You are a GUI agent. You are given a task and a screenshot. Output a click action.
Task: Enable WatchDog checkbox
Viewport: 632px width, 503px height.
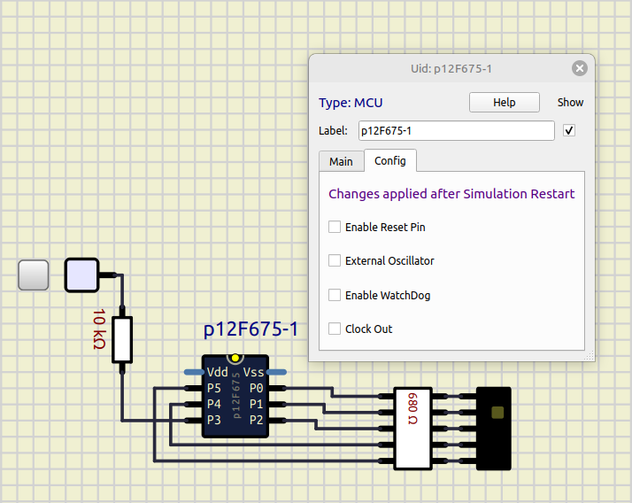[335, 295]
